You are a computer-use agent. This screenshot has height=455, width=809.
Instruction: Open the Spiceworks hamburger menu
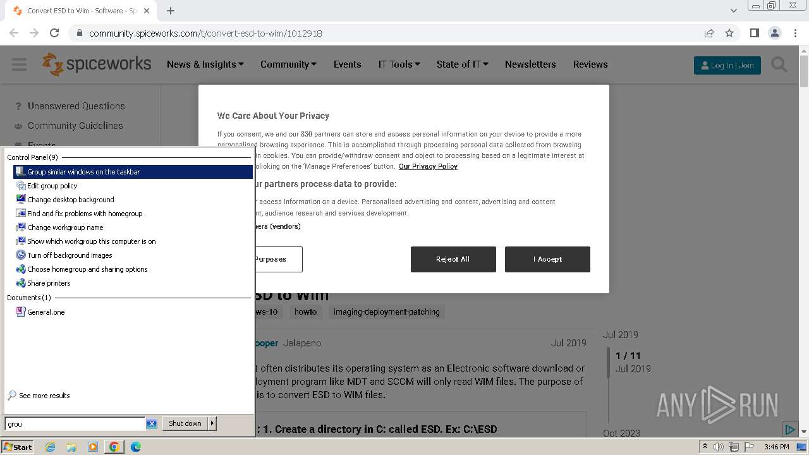pos(19,64)
